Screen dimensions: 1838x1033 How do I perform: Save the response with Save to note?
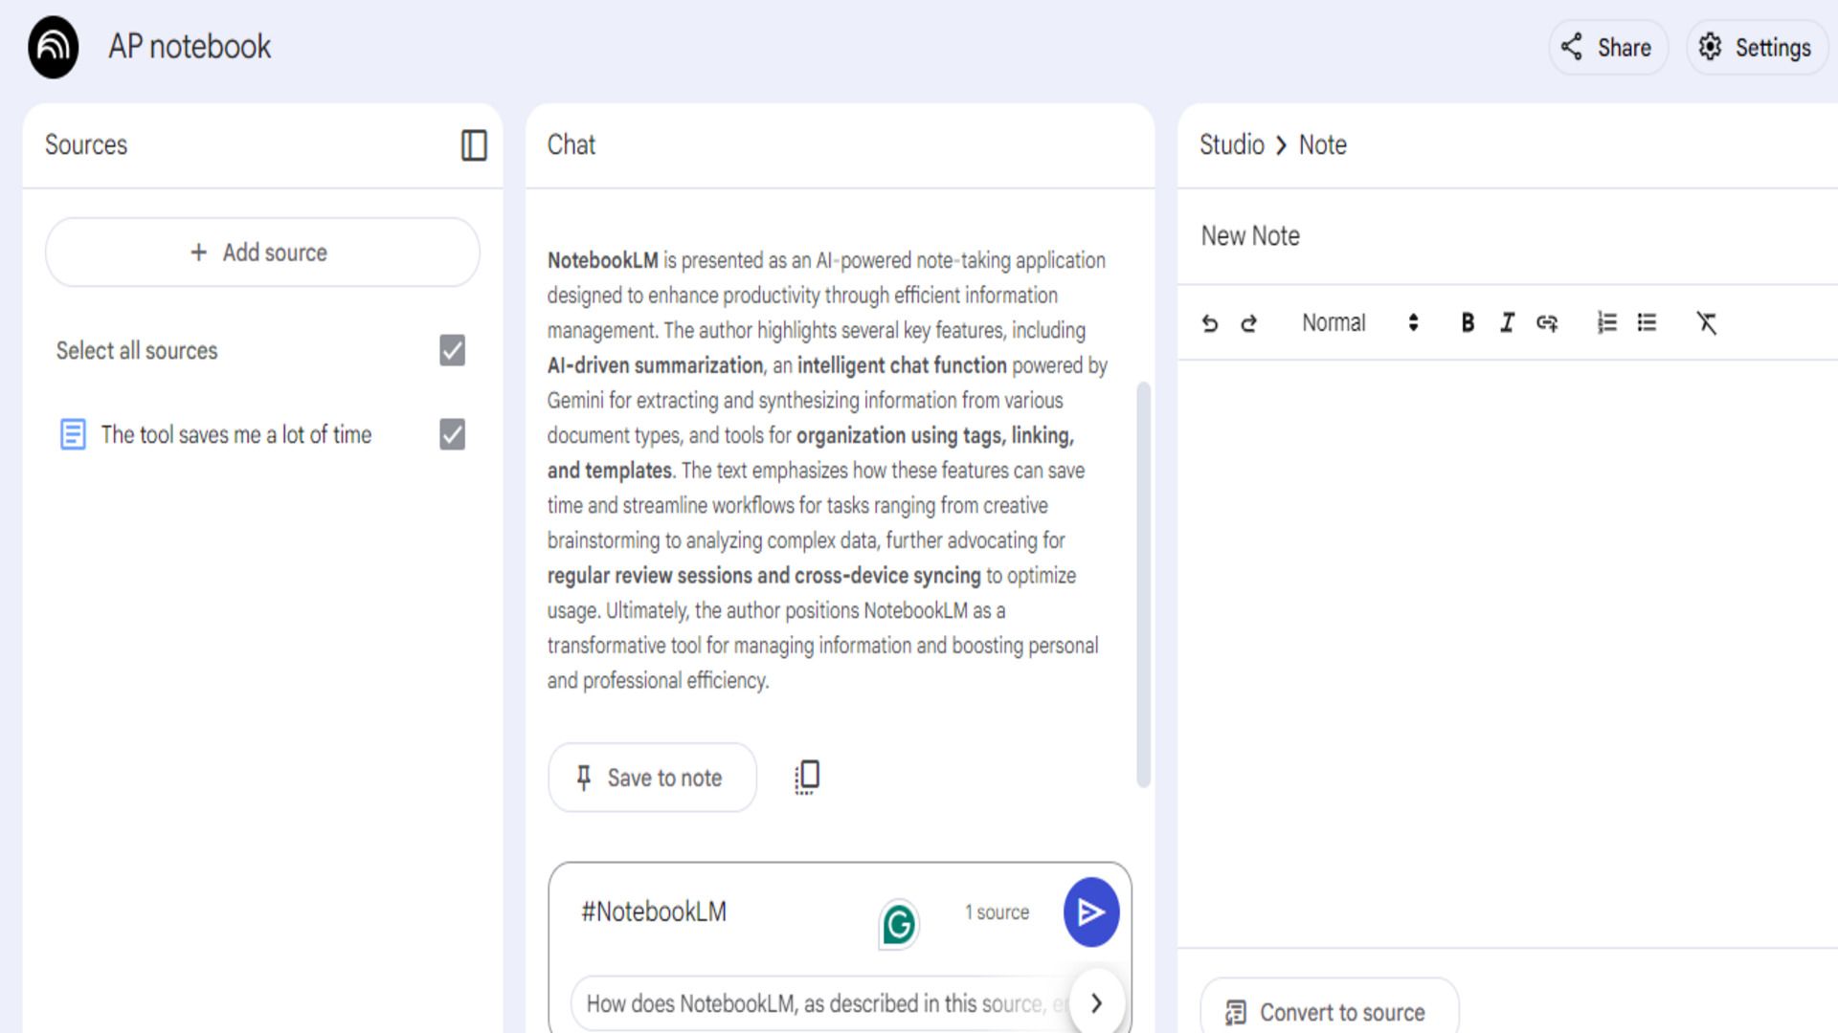pos(652,778)
